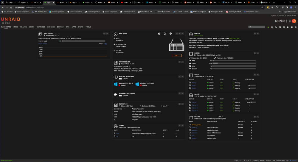Viewport: 298px width, 162px height.
Task: Click the Overall Load bar in Processor tile
Action: coord(83,41)
